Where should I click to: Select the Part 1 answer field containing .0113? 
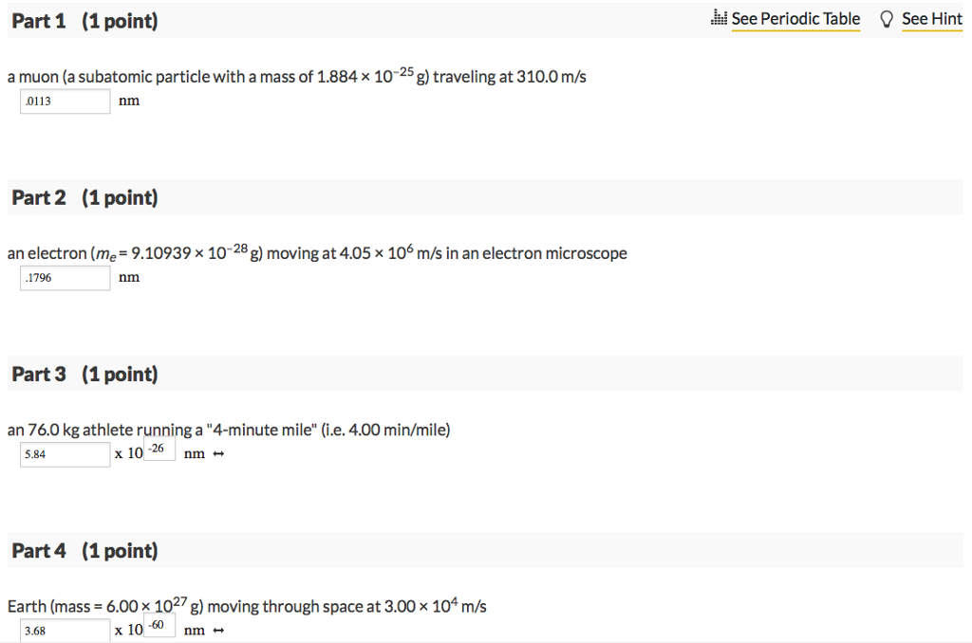pos(65,101)
